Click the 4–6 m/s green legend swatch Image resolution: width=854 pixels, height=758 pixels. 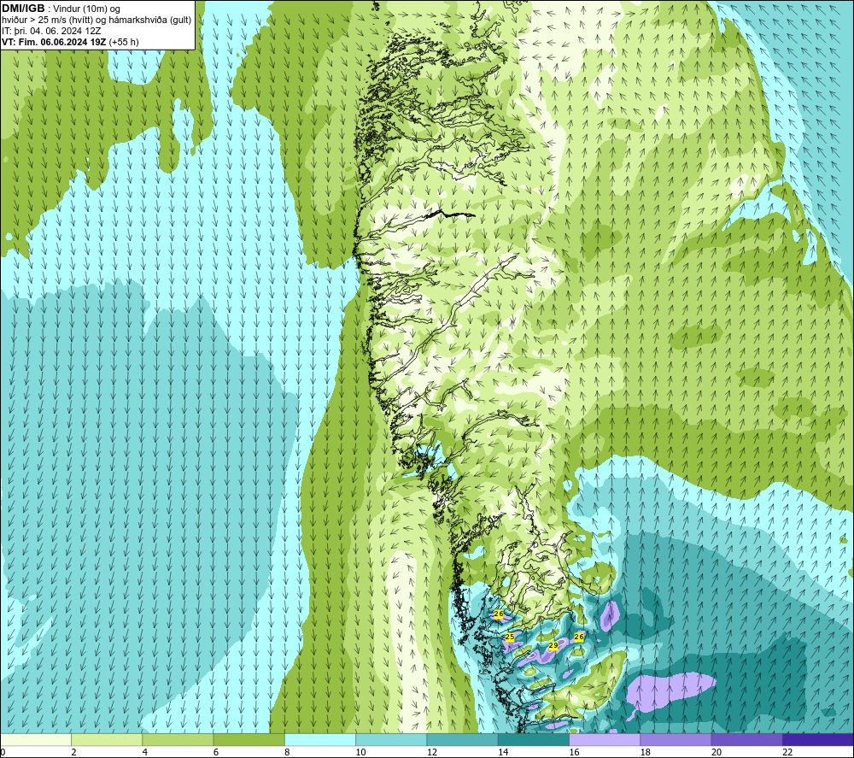pos(178,740)
